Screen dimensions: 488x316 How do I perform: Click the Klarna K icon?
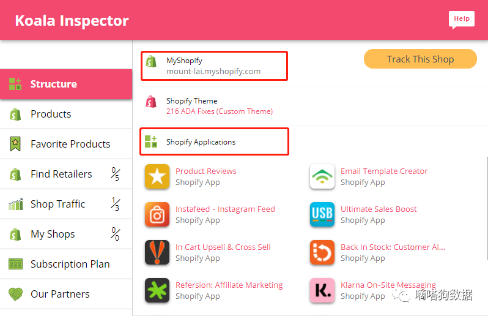point(322,290)
